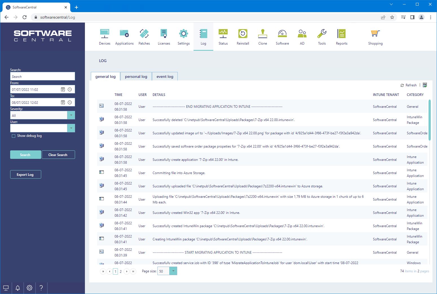Click the Clear Search button

pyautogui.click(x=58, y=155)
